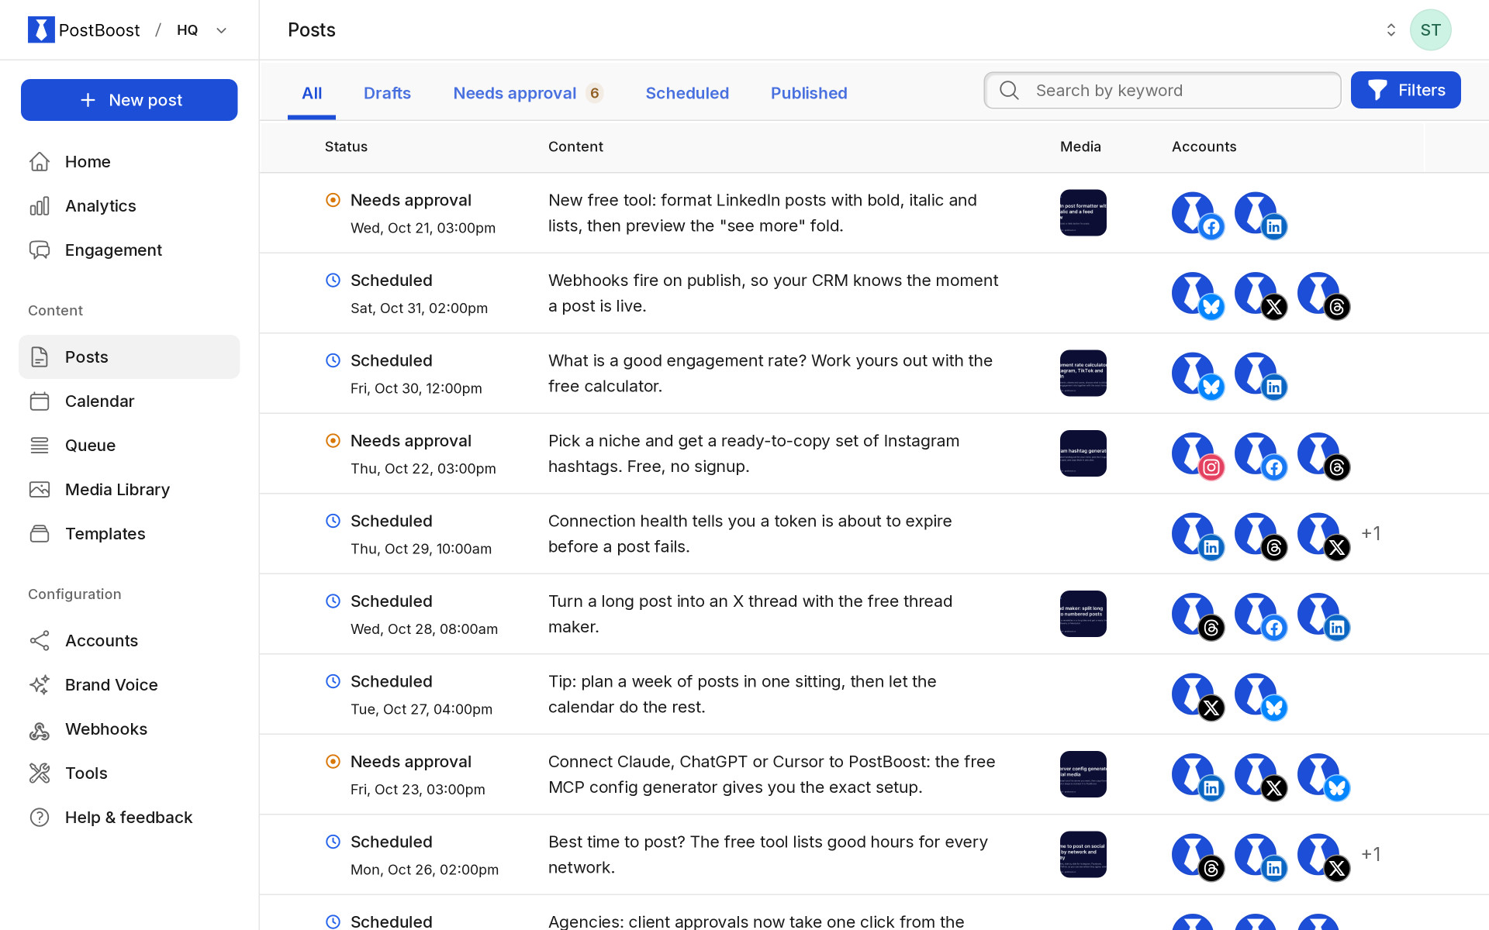Screen dimensions: 1489x930
Task: Open media thumbnail of X thread maker post
Action: pos(1083,614)
